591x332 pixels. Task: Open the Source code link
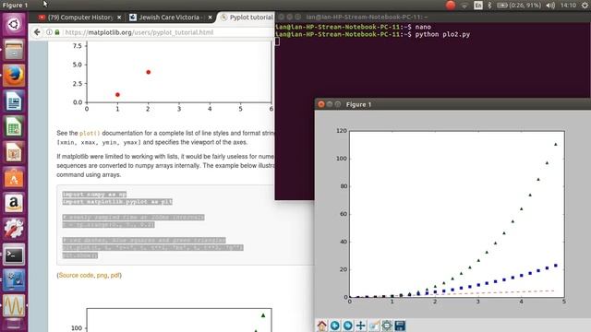(x=76, y=275)
